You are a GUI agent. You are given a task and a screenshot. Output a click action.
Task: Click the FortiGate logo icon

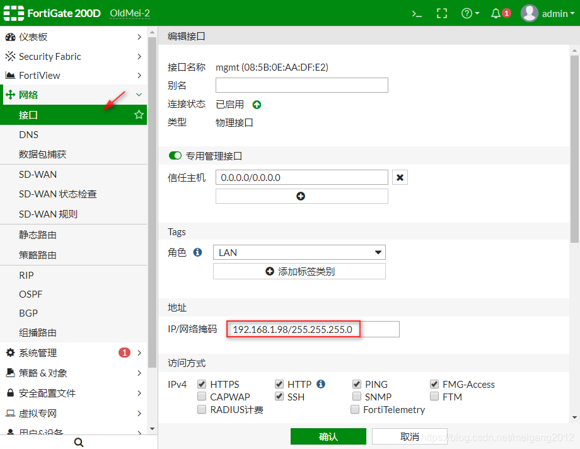coord(14,13)
